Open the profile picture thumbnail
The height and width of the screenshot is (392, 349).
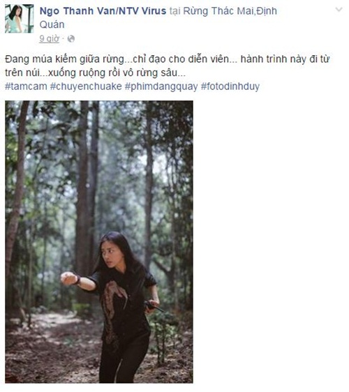click(x=20, y=19)
